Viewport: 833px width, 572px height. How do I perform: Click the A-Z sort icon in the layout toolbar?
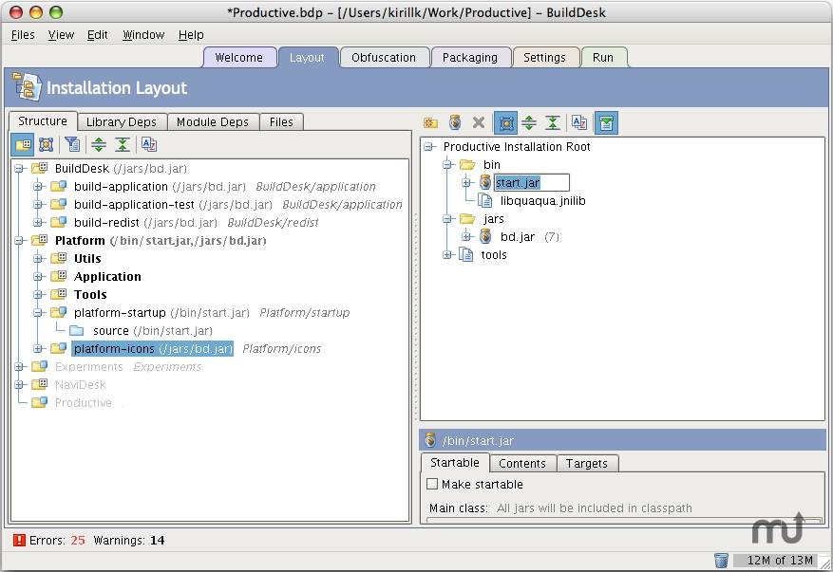(579, 123)
